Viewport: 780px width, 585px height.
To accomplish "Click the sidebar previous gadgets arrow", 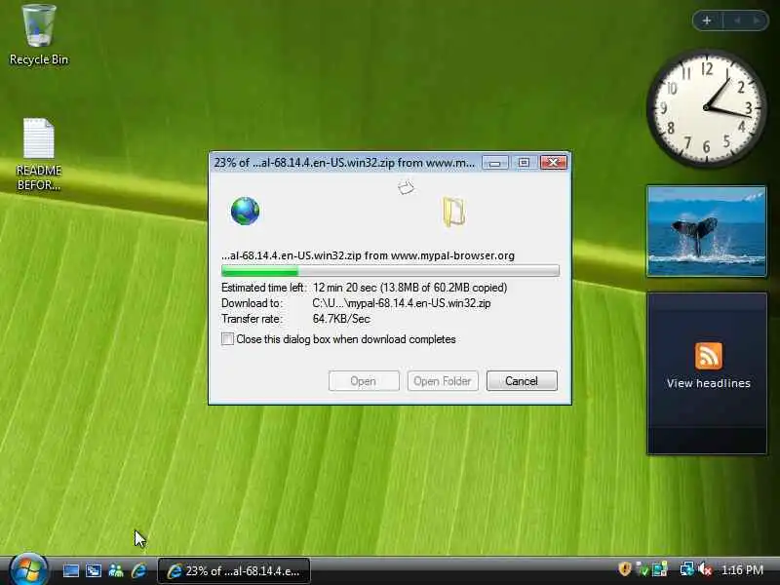I will pos(737,20).
